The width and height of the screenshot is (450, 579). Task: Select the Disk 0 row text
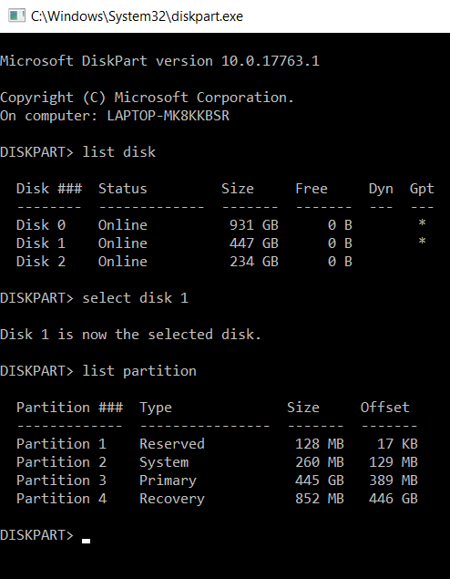pyautogui.click(x=184, y=225)
